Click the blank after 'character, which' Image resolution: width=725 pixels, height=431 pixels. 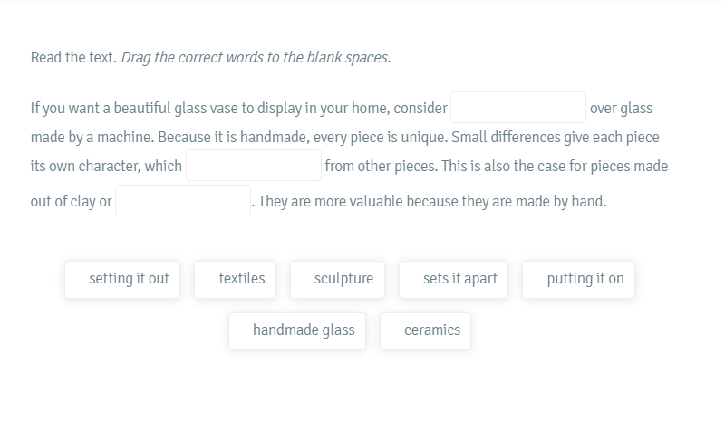coord(254,166)
